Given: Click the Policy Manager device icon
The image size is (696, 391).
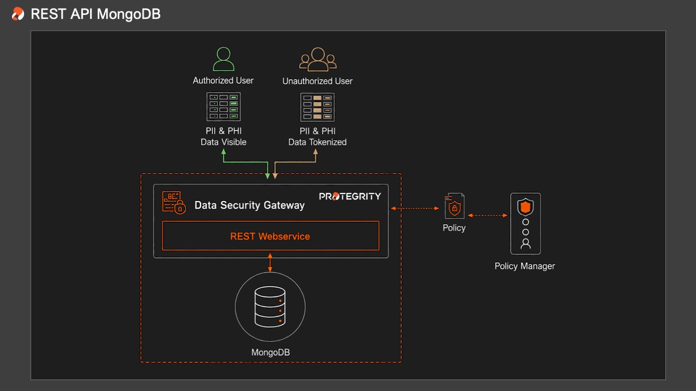Looking at the screenshot, I should tap(526, 224).
